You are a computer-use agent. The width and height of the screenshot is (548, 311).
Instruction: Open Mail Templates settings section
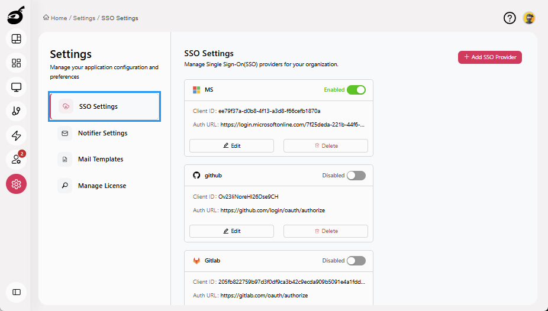tap(101, 160)
